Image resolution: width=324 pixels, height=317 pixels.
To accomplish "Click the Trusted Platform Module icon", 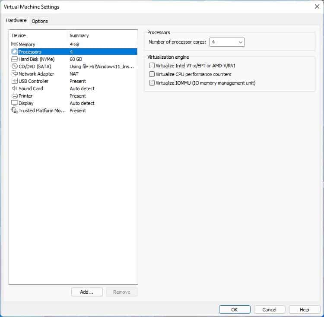I will pyautogui.click(x=14, y=110).
